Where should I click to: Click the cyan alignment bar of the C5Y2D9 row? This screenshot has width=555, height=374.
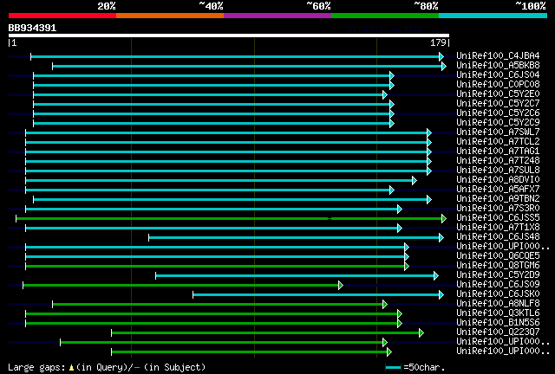click(x=295, y=276)
